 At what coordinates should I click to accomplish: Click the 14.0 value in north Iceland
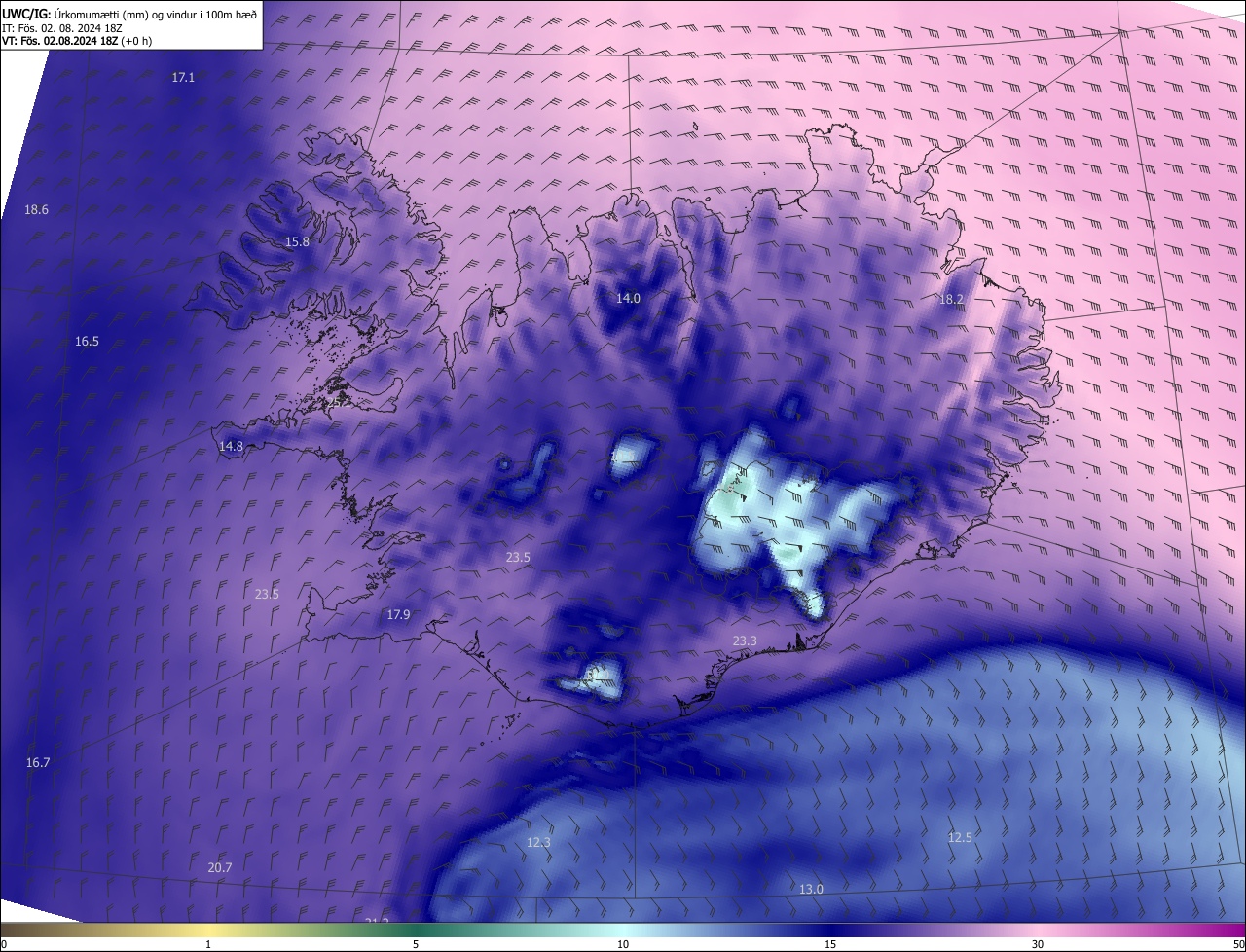[628, 298]
